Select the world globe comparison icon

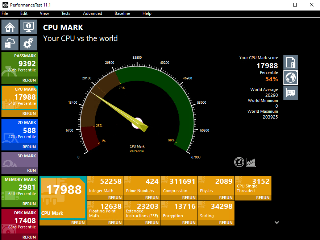290,78
